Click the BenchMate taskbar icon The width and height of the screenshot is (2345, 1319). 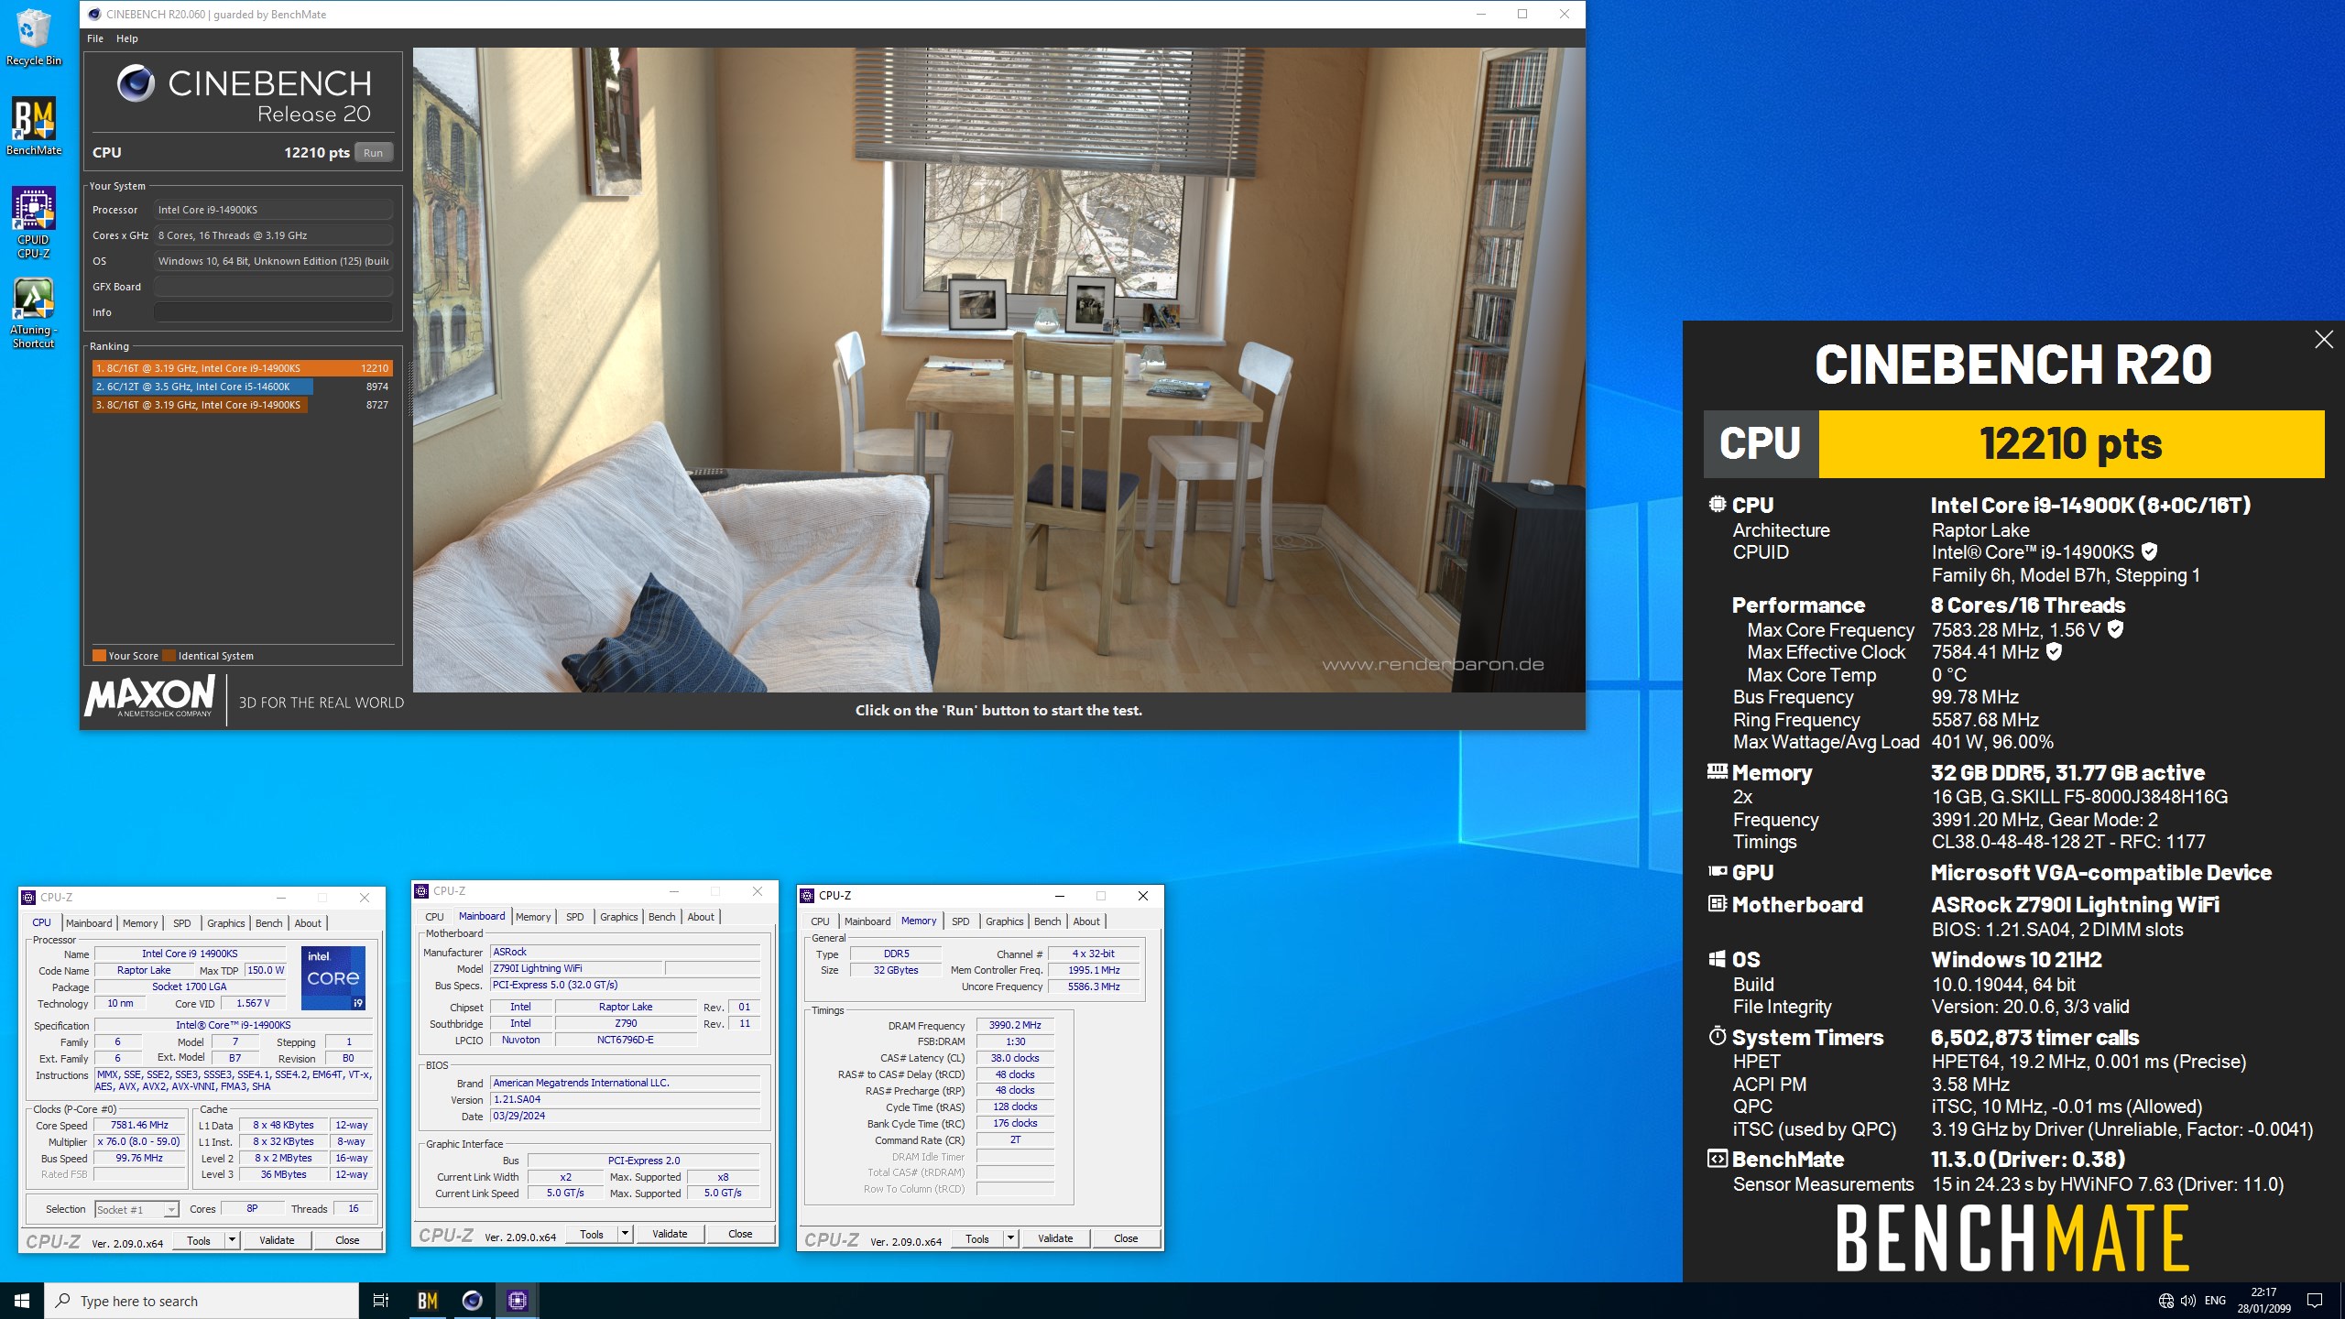(x=428, y=1301)
